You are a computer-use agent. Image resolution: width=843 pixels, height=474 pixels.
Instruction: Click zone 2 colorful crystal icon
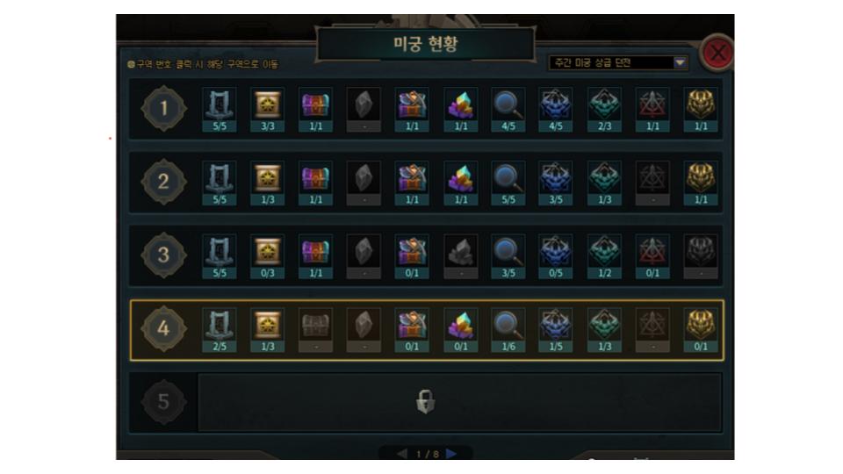[x=461, y=183]
